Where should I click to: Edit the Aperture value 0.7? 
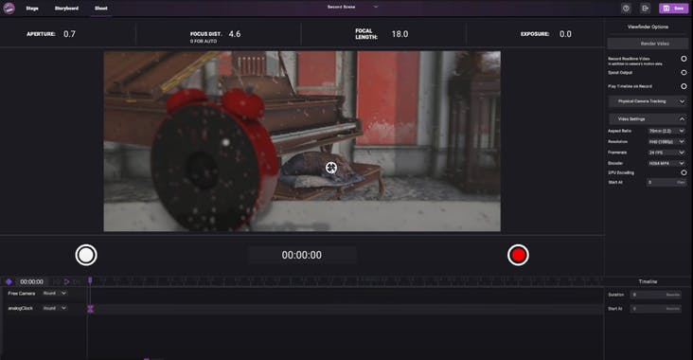pyautogui.click(x=70, y=34)
